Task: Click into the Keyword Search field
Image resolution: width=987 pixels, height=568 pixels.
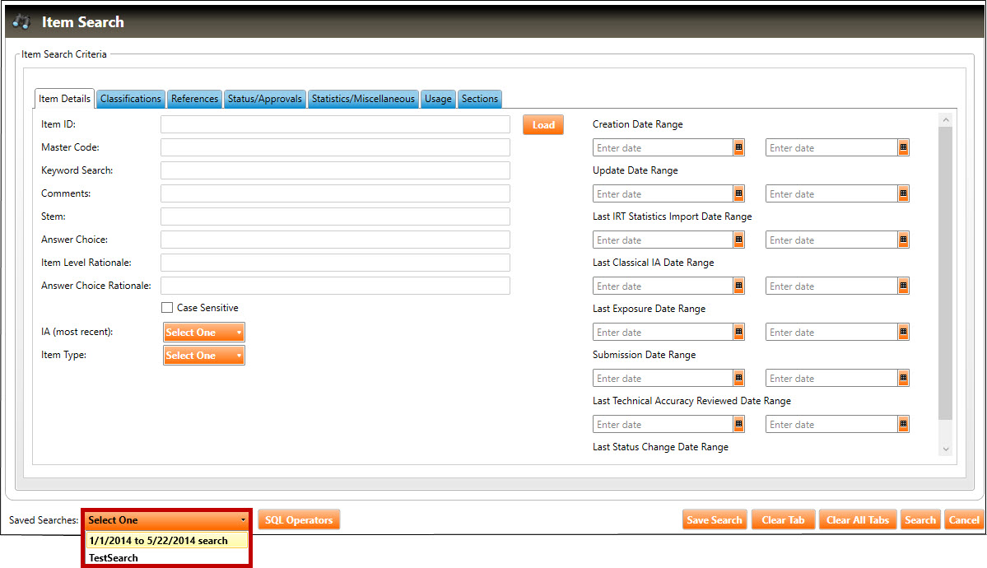Action: click(335, 170)
